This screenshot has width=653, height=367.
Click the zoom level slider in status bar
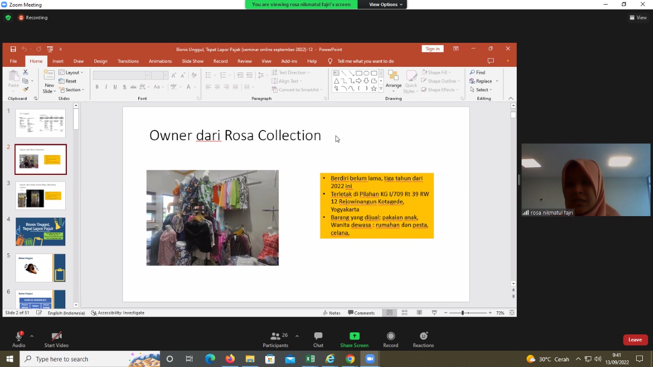[x=463, y=313]
